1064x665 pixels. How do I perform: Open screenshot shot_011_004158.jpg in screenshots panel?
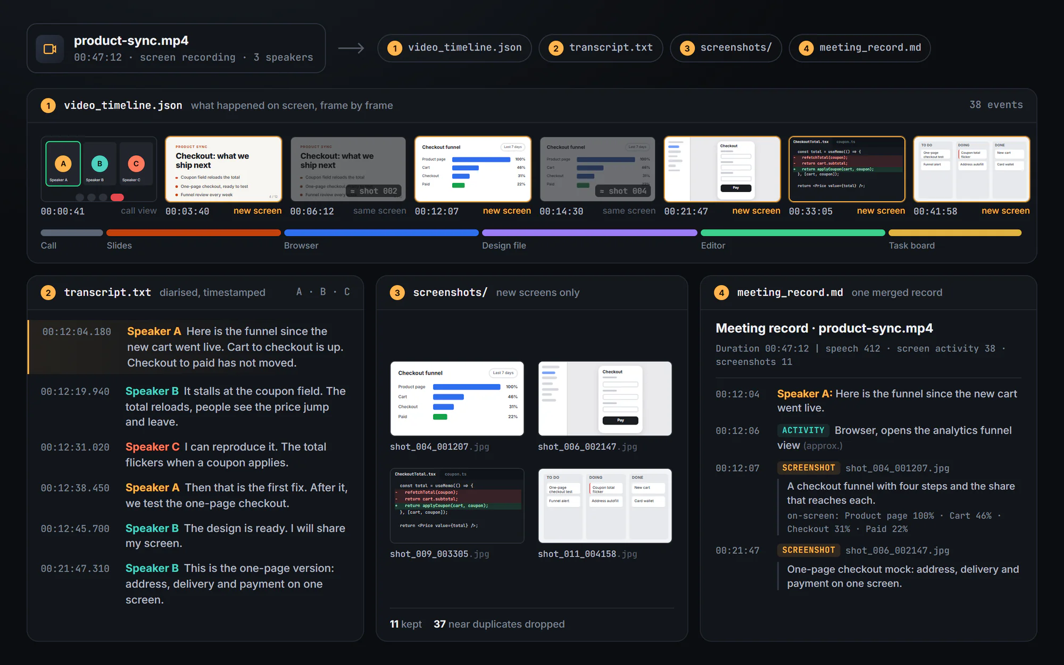pyautogui.click(x=605, y=506)
